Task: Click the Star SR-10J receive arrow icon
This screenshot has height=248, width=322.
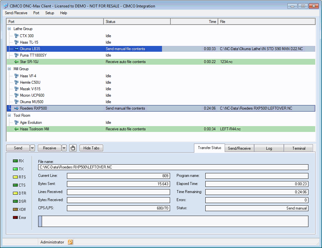Action: [x=16, y=62]
